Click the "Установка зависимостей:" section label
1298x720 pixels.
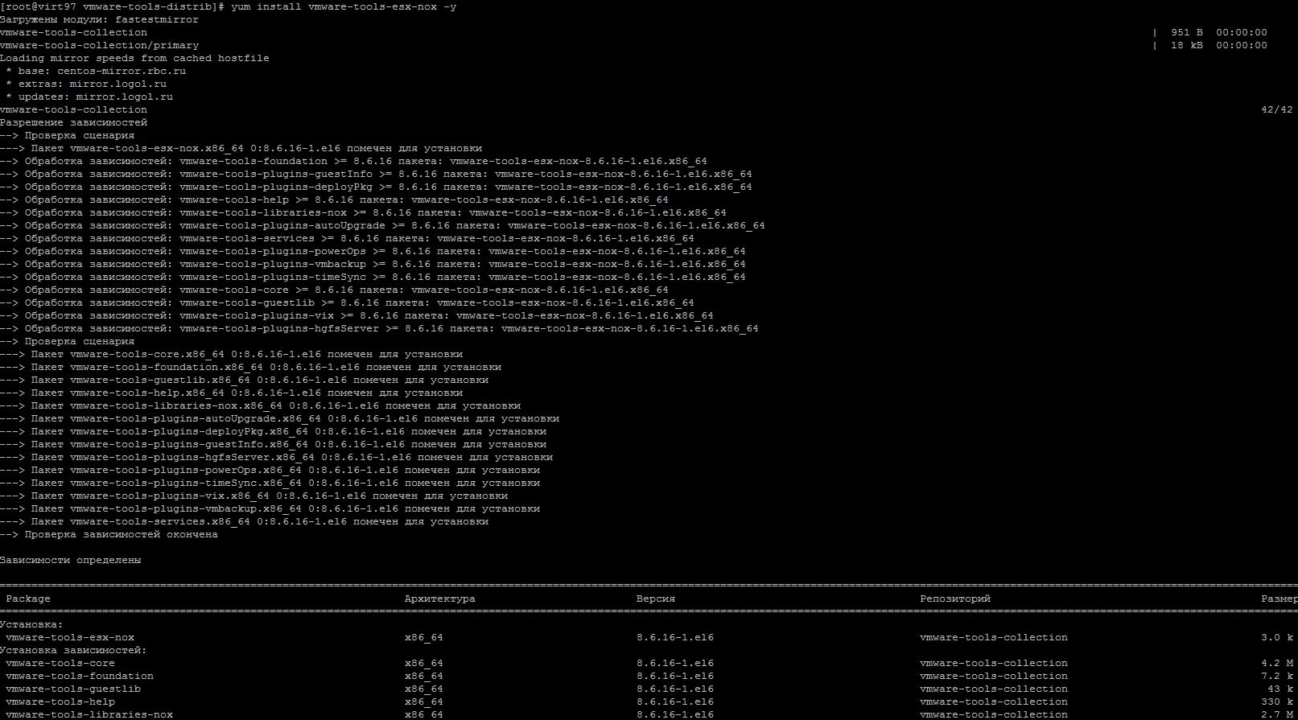tap(73, 650)
